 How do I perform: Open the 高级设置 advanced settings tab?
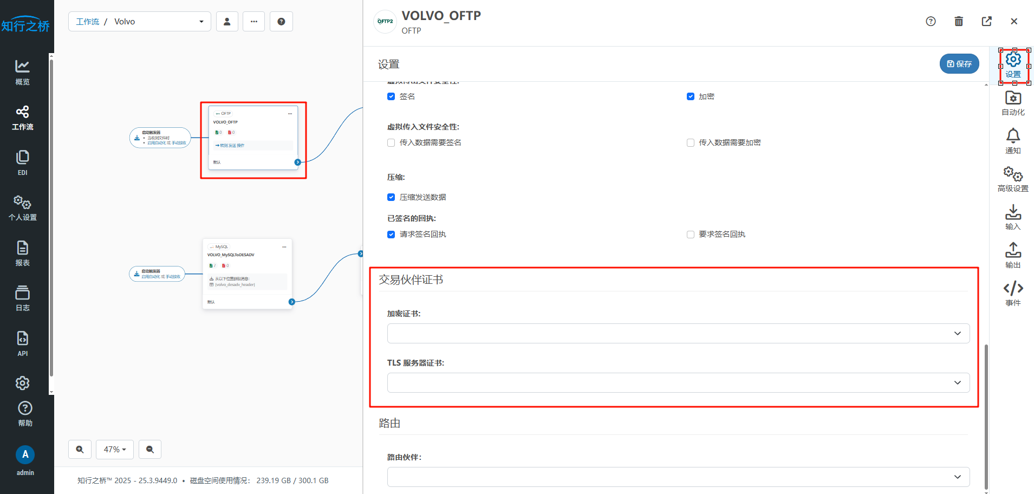1012,179
